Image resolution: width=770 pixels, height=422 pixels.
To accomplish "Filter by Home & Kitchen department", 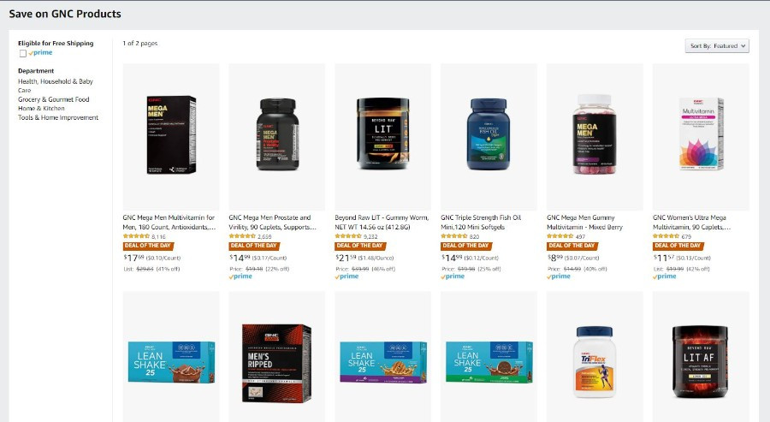I will 41,108.
